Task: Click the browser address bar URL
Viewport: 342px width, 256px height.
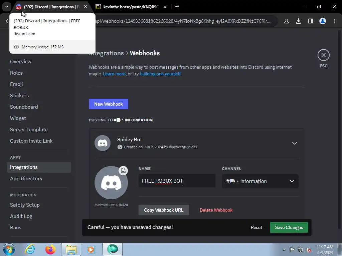Action: [183, 21]
